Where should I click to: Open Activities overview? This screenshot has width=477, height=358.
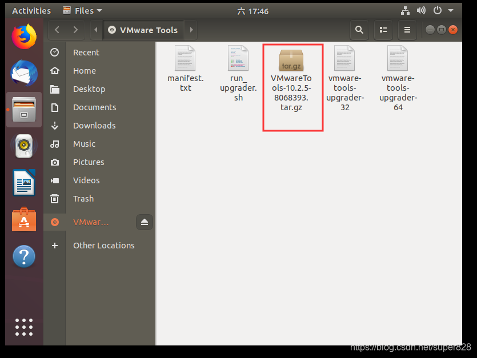31,11
